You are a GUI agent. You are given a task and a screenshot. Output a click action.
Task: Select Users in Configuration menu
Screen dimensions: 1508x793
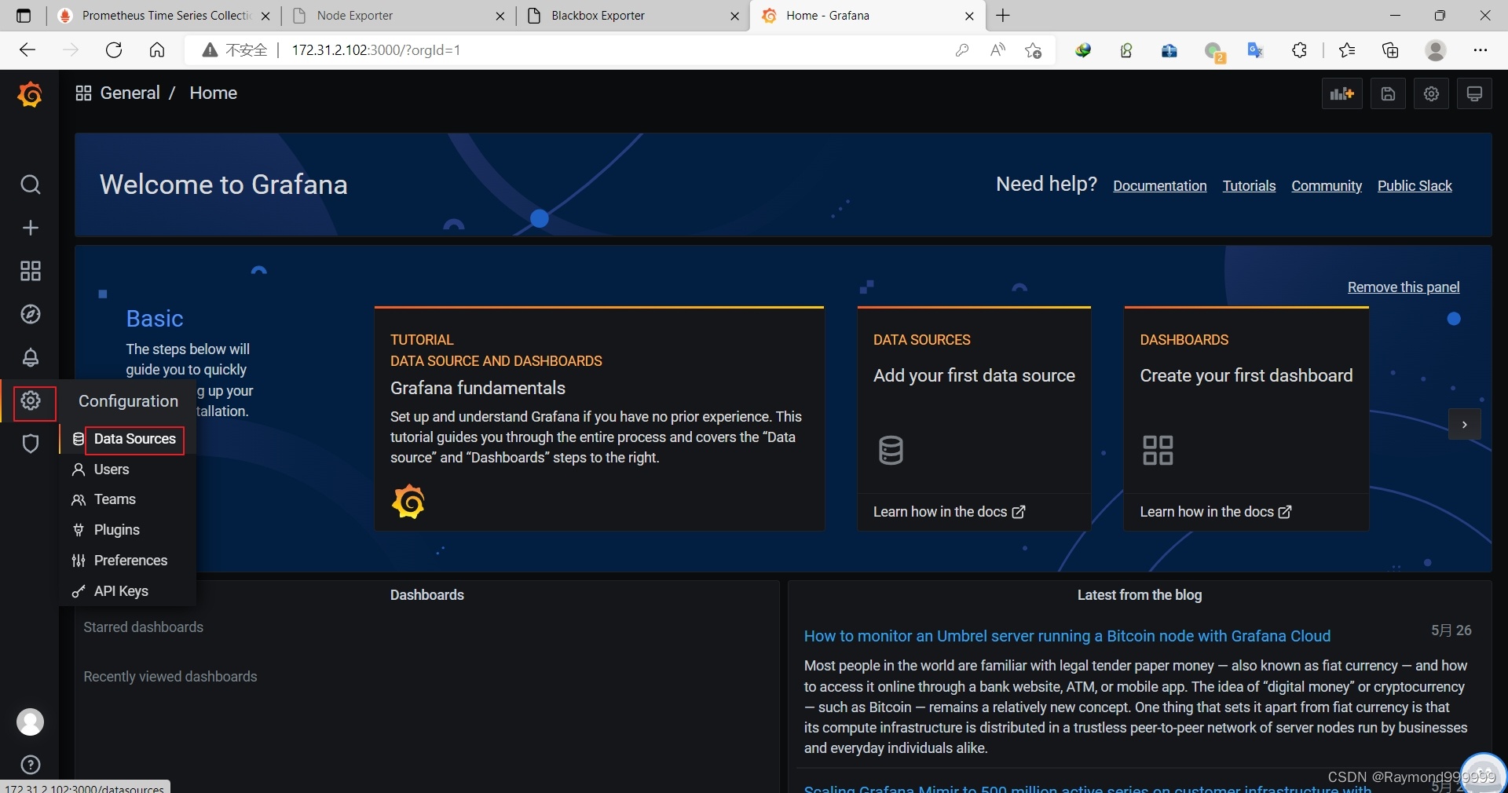pos(112,470)
